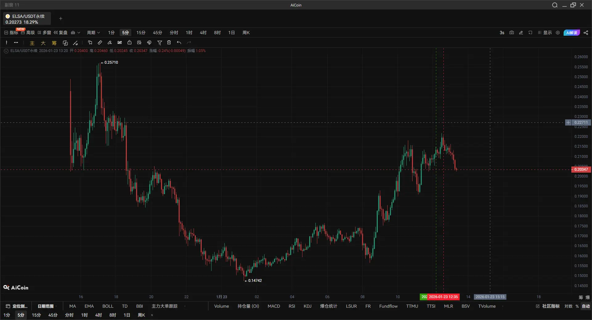This screenshot has height=320, width=592.
Task: Undo last action with the undo arrow
Action: pyautogui.click(x=179, y=42)
